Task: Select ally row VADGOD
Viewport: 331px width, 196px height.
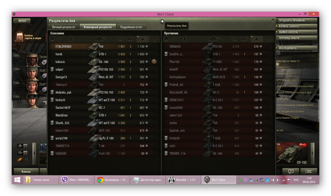Action: pos(105,154)
